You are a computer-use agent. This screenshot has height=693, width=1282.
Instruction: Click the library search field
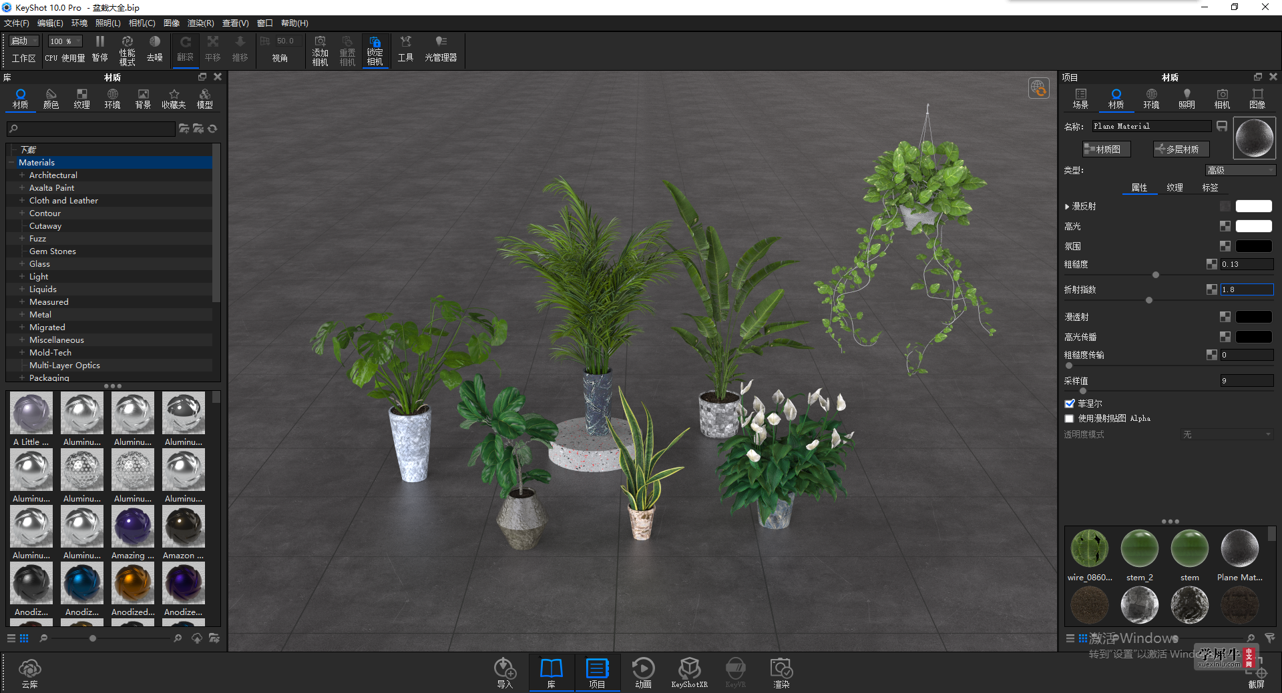[x=91, y=129]
